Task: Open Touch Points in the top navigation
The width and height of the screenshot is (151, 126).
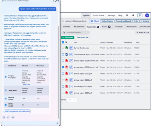Action: (x=99, y=15)
